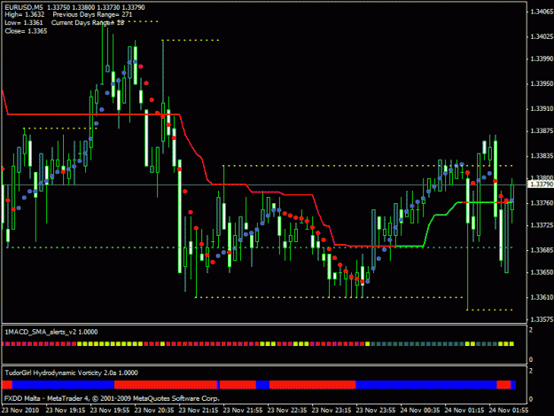Click the 'Current Days Range= 28' label

pyautogui.click(x=88, y=23)
